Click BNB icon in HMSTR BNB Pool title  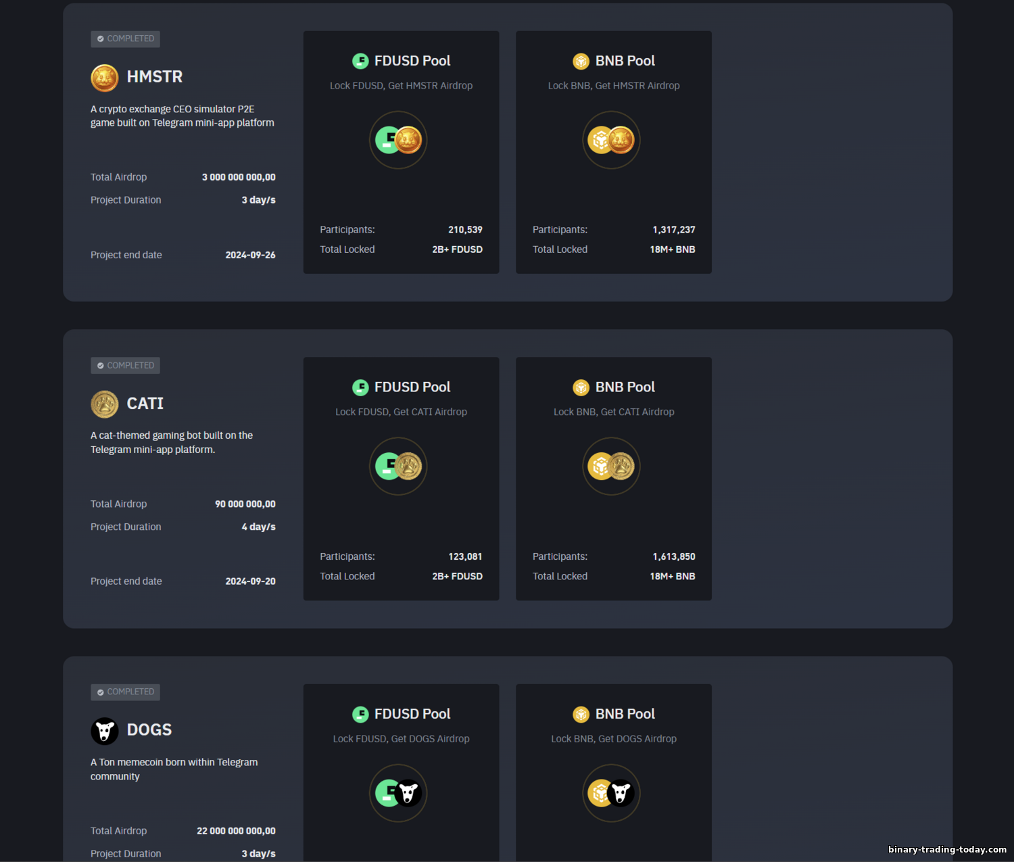pos(581,62)
